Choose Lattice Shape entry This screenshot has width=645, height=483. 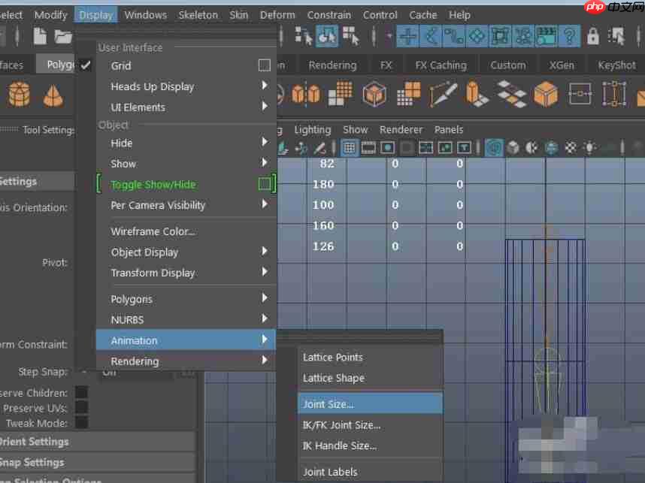(370, 378)
